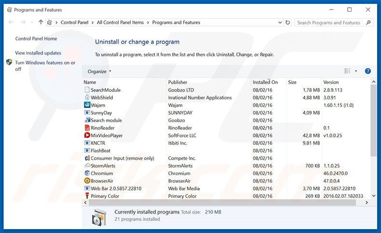Viewport: 381px width, 233px height.
Task: Click the Control Panel address bar icon
Action: (50, 22)
